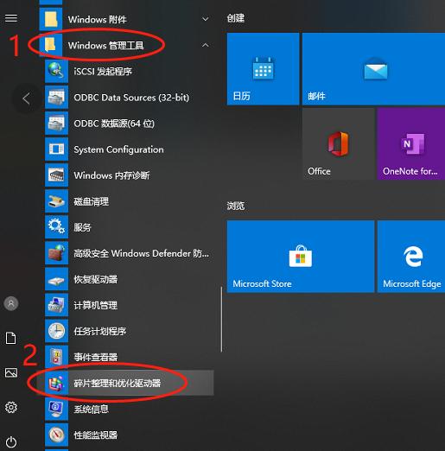Screen dimensions: 445x451
Task: Click the 事件查看器 icon
Action: point(56,357)
